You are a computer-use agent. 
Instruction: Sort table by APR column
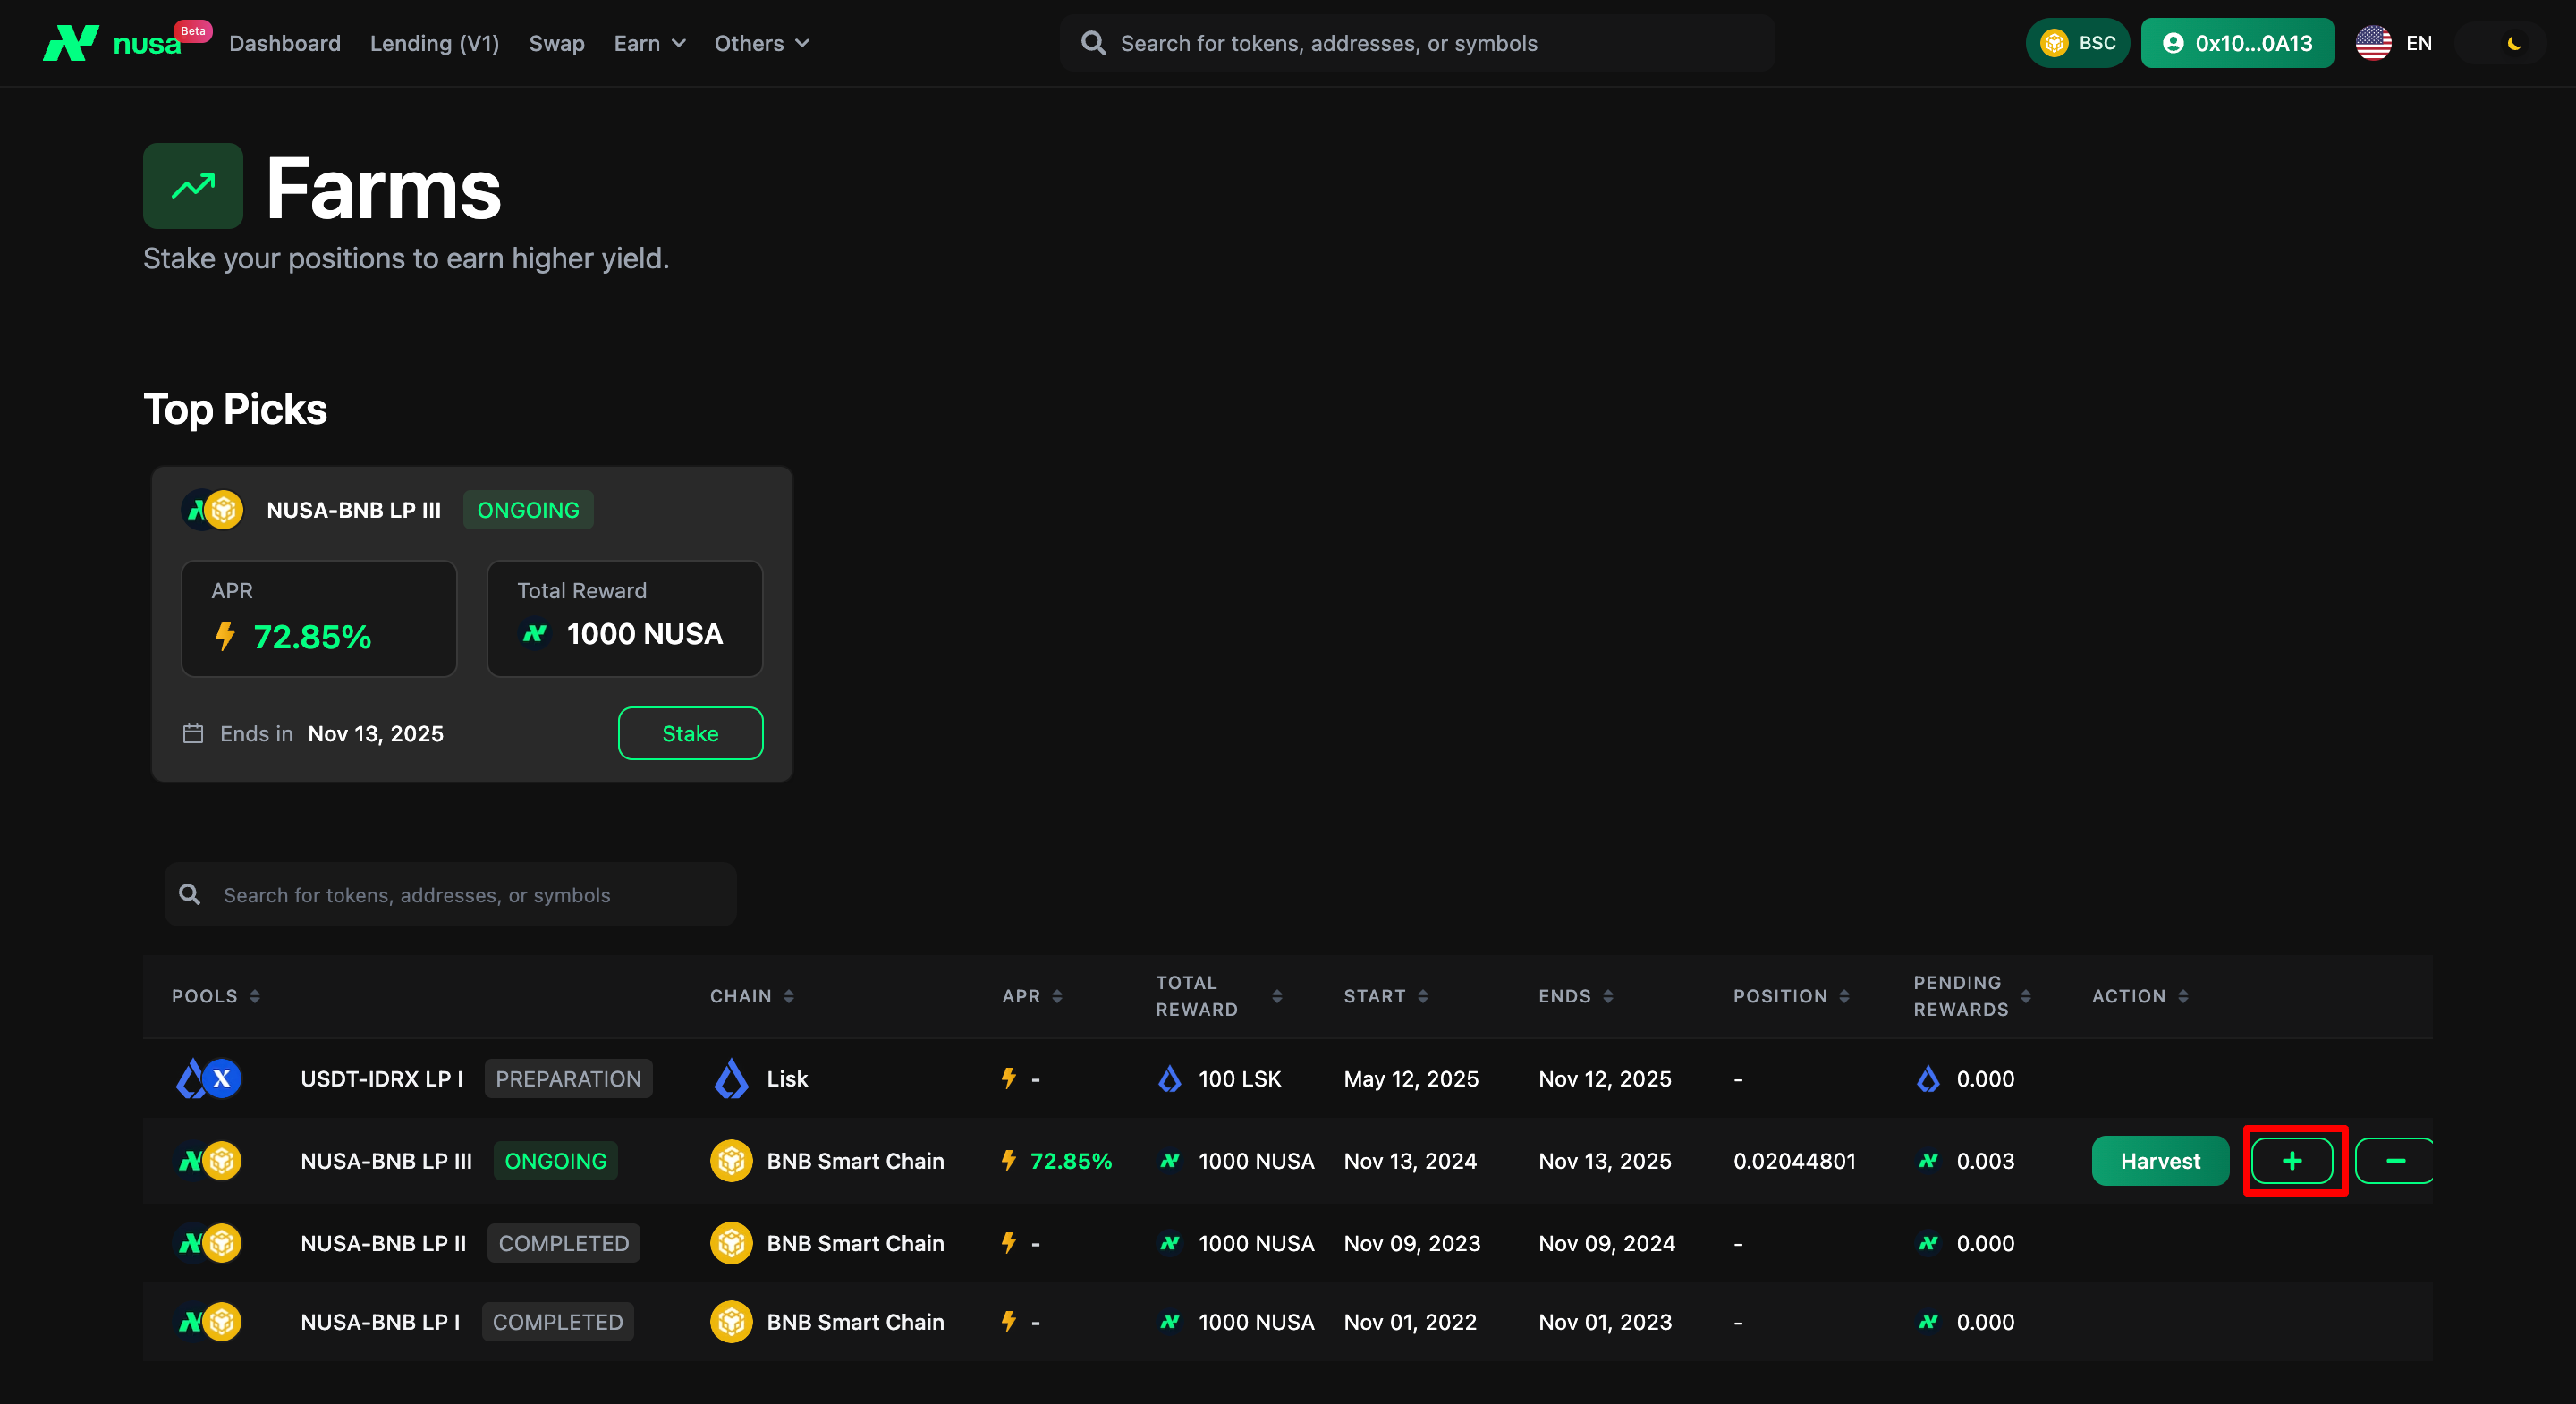pyautogui.click(x=1056, y=996)
